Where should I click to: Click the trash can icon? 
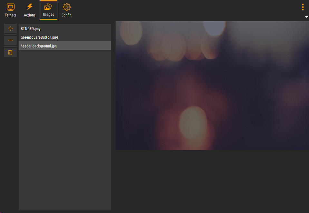tap(10, 52)
